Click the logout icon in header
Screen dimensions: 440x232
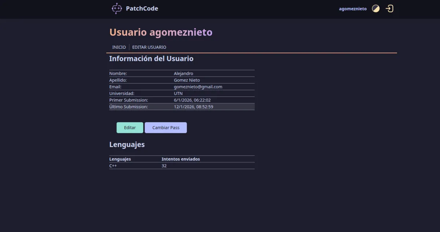389,9
